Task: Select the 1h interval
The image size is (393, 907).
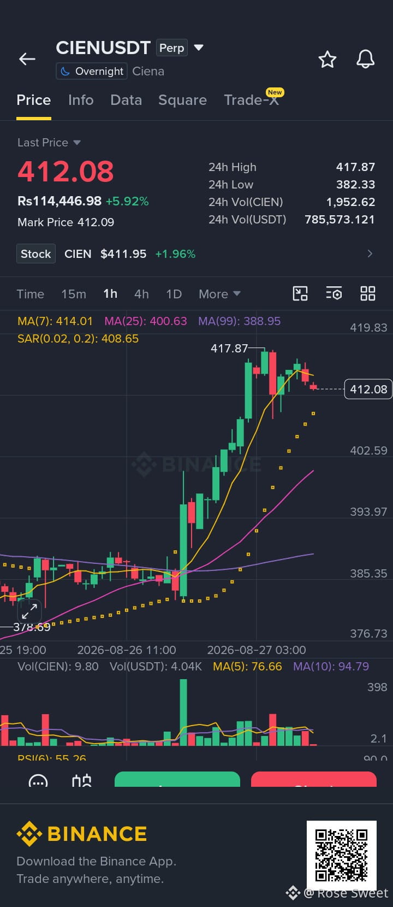Action: click(x=110, y=294)
